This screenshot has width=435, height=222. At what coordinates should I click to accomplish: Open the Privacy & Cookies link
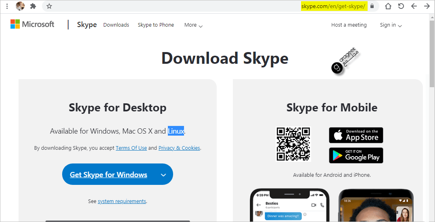[x=179, y=148]
